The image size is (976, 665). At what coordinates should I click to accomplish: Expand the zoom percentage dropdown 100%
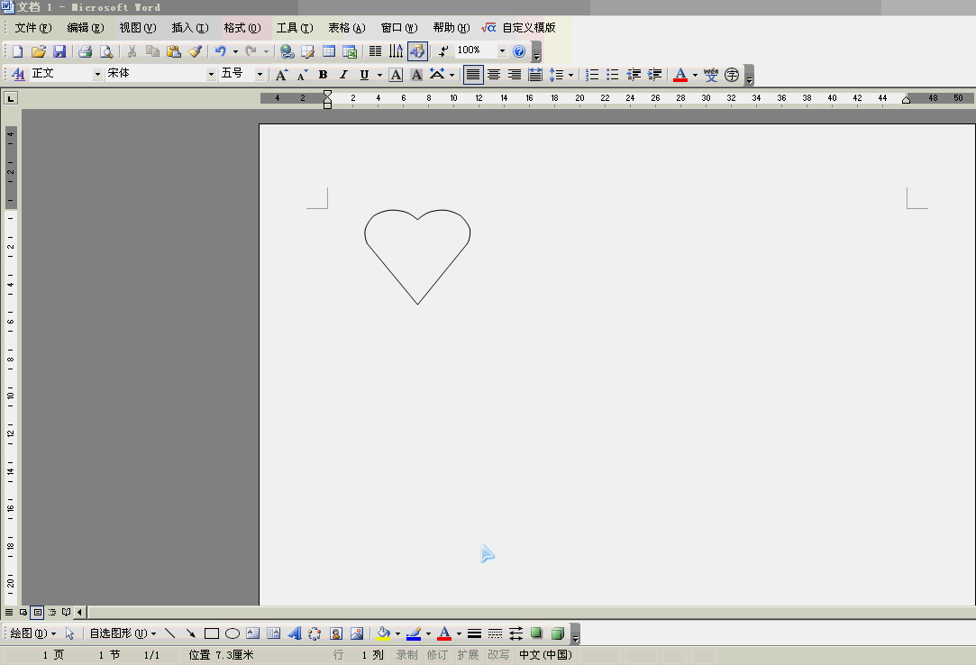[502, 51]
